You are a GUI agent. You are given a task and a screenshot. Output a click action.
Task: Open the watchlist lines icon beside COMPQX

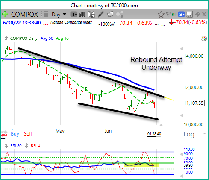(x=45, y=14)
